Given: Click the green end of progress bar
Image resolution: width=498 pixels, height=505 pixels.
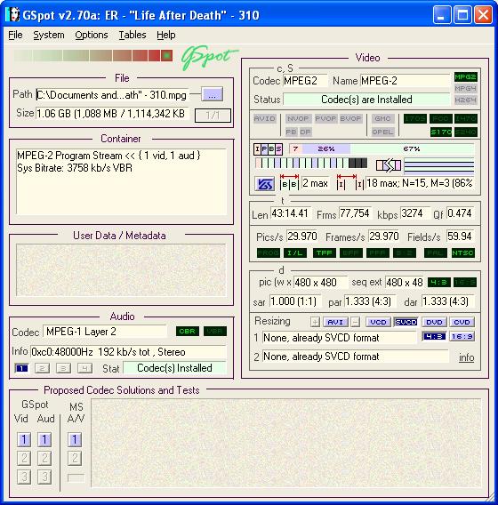Looking at the screenshot, I should 166,55.
